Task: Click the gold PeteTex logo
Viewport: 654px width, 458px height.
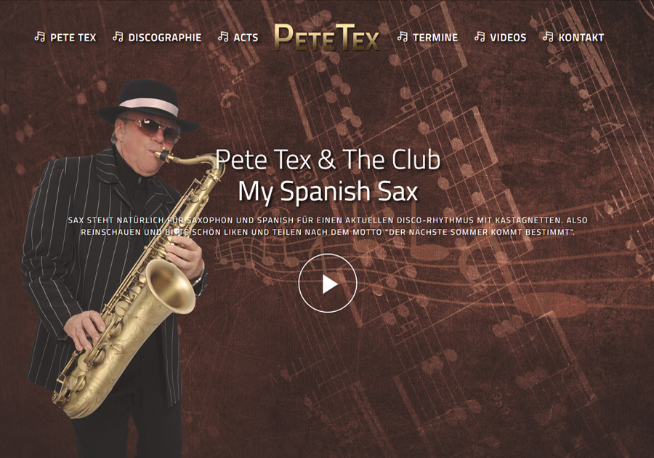Action: 327,38
